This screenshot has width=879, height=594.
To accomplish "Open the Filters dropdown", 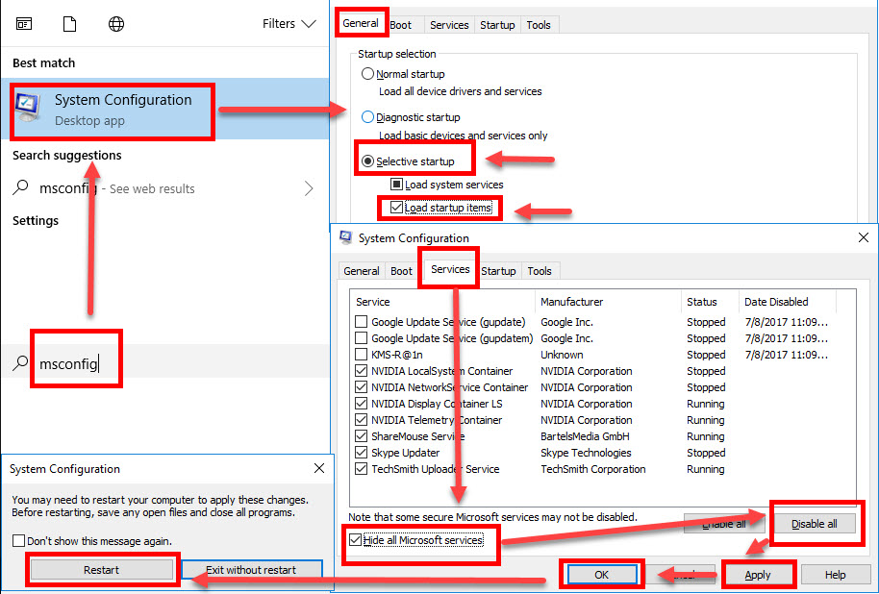I will (288, 23).
